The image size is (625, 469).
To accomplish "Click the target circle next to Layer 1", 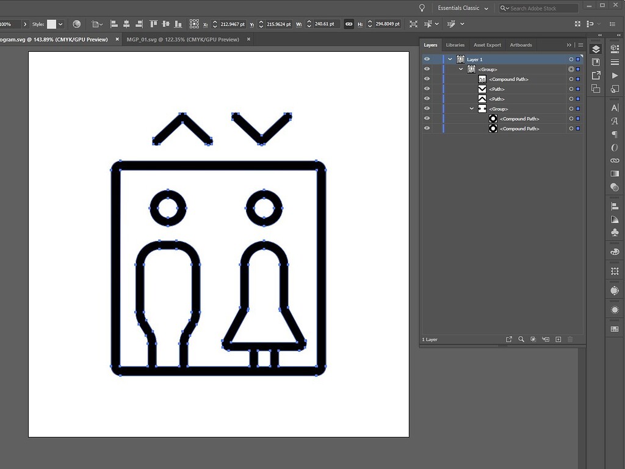I will pyautogui.click(x=570, y=59).
